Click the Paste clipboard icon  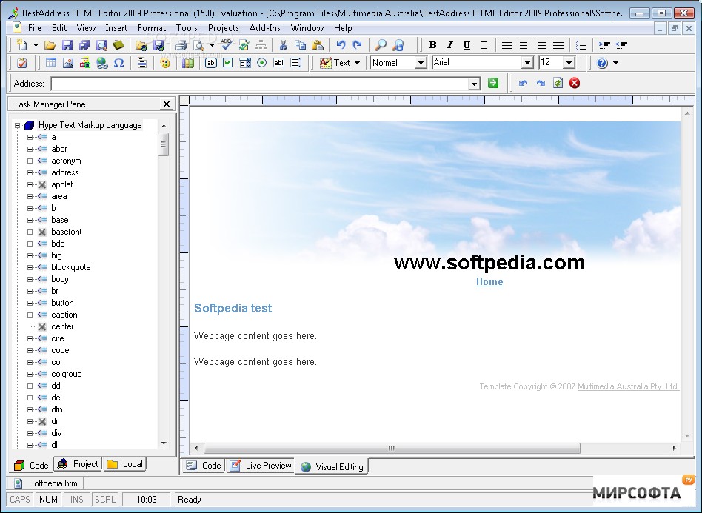(x=317, y=45)
